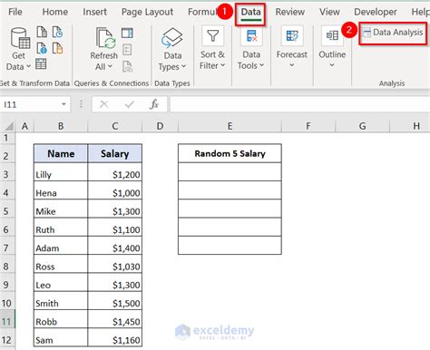Open the File tab
The height and width of the screenshot is (350, 430).
(15, 12)
